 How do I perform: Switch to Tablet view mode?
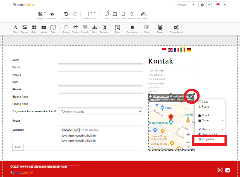click(123, 14)
